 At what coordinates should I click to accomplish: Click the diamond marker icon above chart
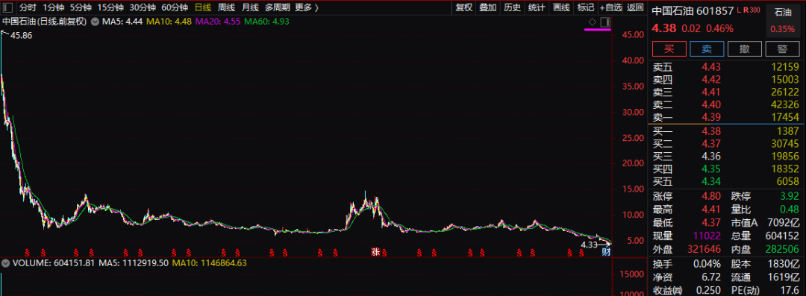pos(592,22)
